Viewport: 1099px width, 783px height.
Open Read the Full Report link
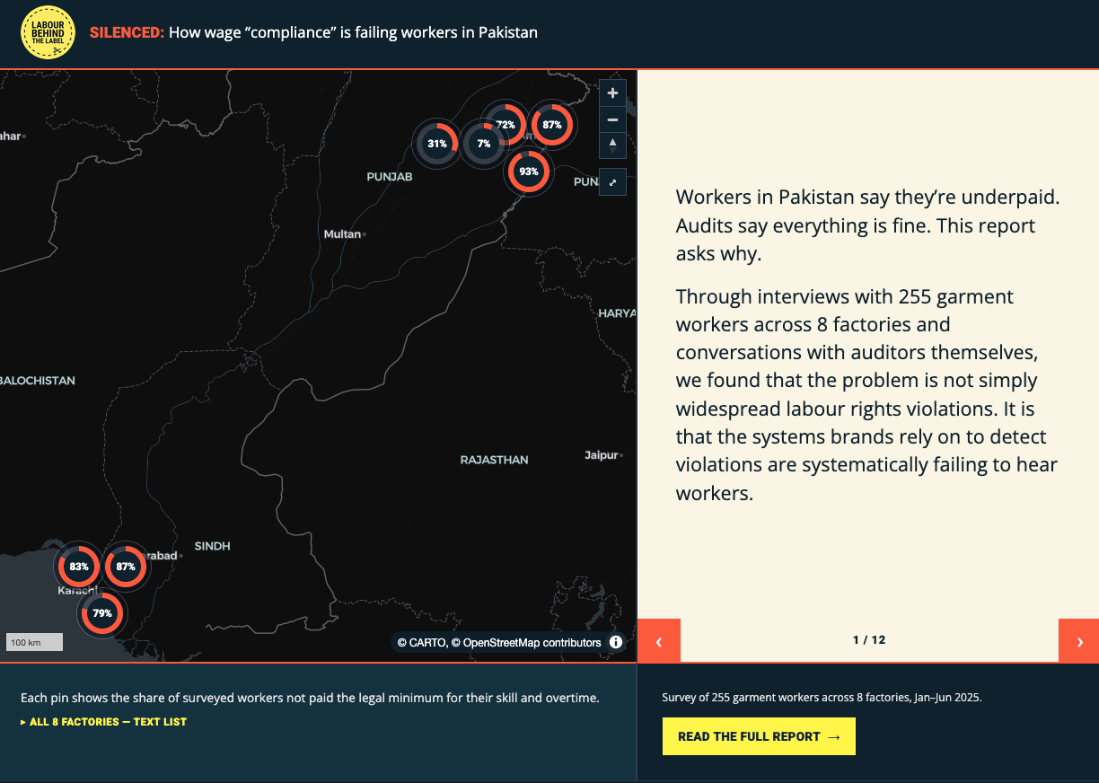click(759, 736)
